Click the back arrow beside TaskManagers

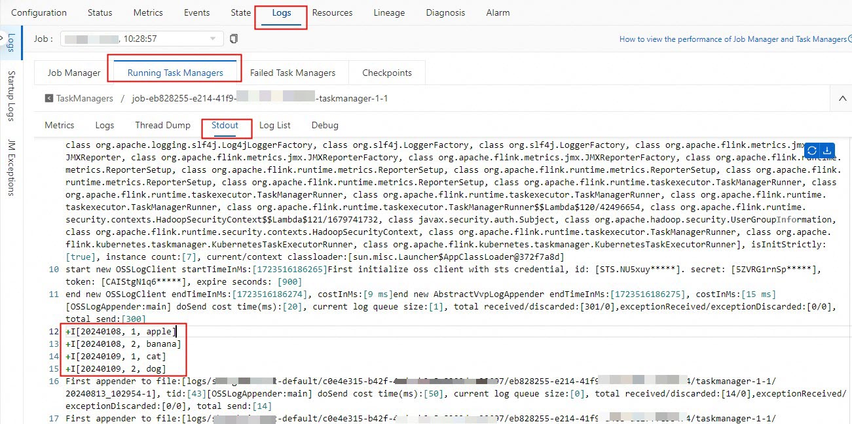(x=49, y=98)
